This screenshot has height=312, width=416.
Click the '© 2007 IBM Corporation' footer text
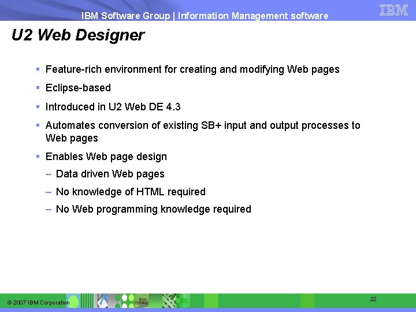pyautogui.click(x=38, y=302)
